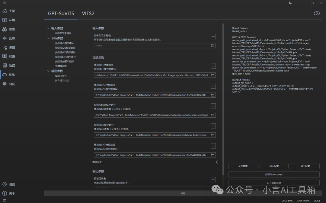Collapse the 输入参数 node in the tree

48,28
